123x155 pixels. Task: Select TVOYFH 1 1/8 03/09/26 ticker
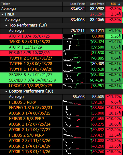tap(31, 69)
